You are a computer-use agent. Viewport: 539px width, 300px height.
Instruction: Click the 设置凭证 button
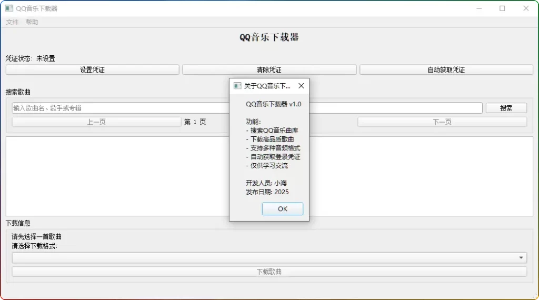(x=93, y=70)
